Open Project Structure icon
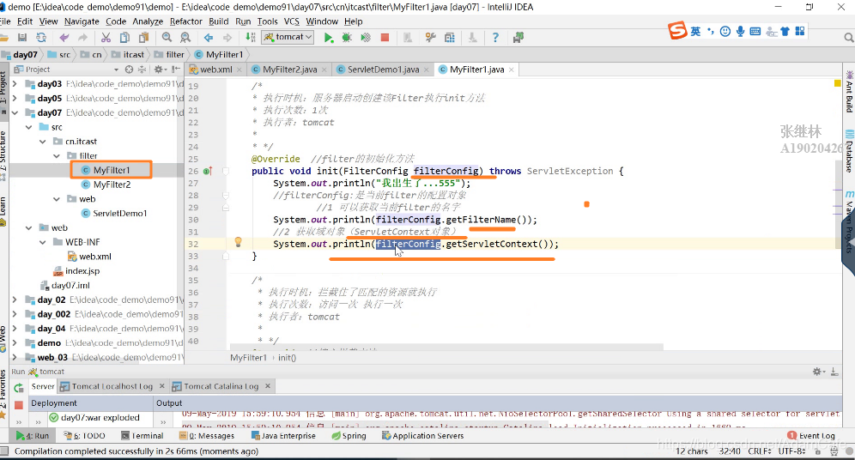Screen dimensions: 855x460 pos(450,38)
